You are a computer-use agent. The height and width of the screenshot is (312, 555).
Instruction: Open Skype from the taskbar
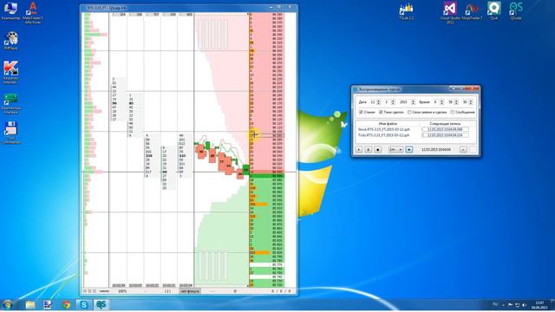tap(83, 304)
